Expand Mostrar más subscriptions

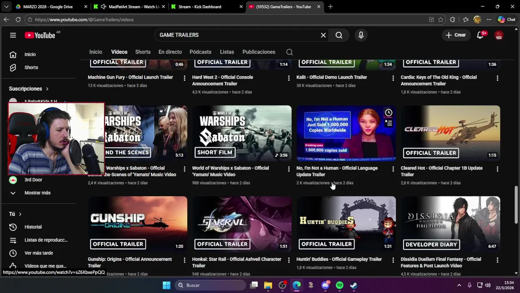38,193
